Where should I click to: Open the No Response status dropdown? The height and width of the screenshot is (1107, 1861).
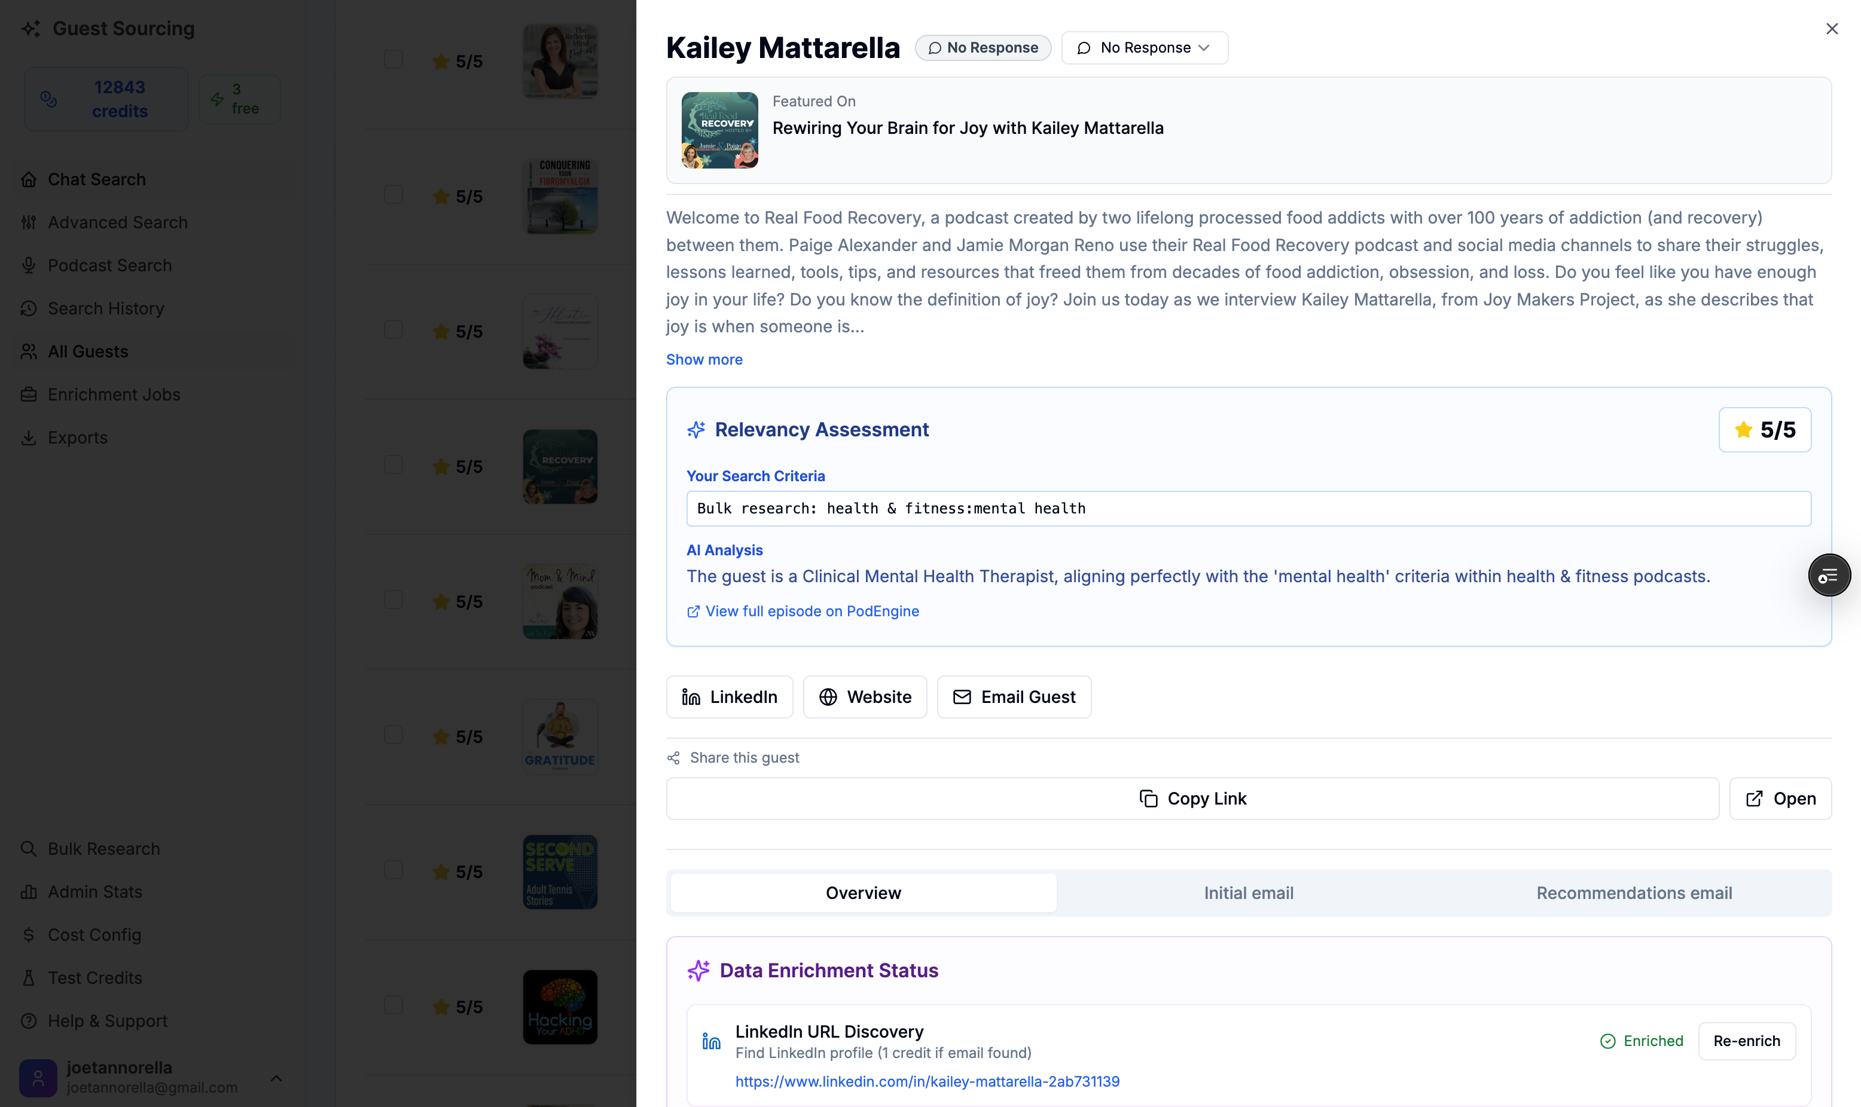pos(1144,48)
